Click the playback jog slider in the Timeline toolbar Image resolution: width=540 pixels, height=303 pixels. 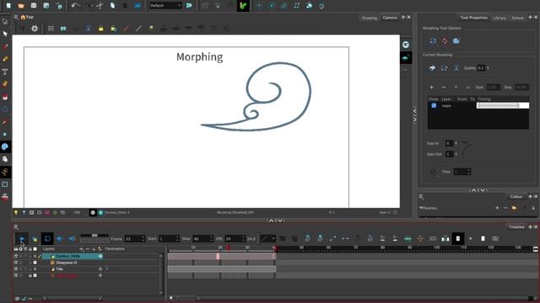(x=94, y=237)
